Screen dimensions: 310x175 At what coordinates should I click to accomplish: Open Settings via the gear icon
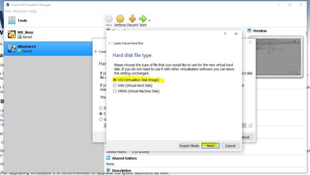(120, 20)
